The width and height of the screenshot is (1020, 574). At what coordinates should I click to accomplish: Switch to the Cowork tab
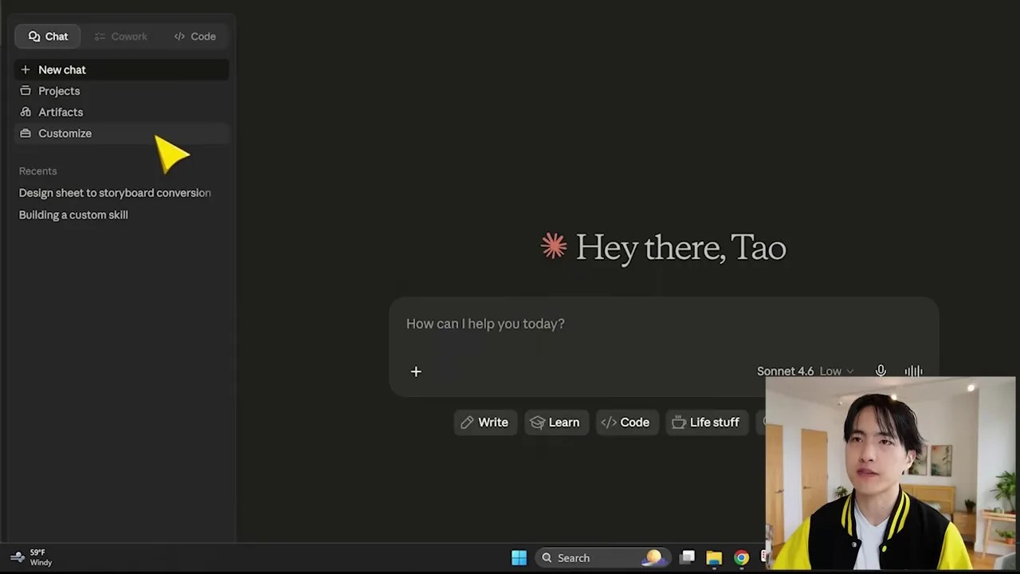tap(120, 37)
